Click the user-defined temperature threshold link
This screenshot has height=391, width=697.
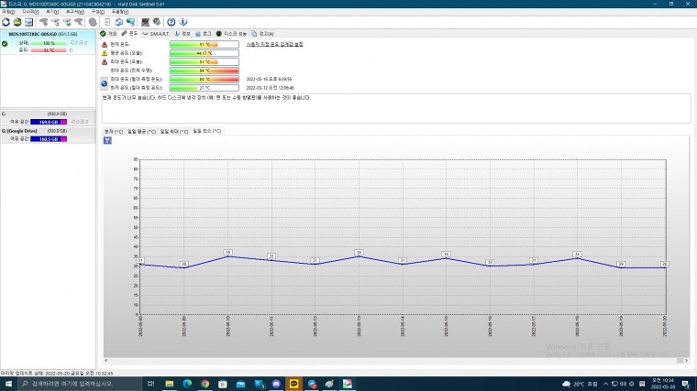point(275,44)
